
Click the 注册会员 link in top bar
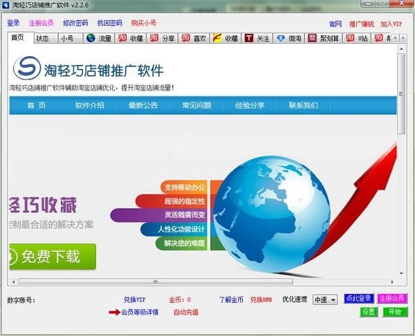[x=41, y=23]
